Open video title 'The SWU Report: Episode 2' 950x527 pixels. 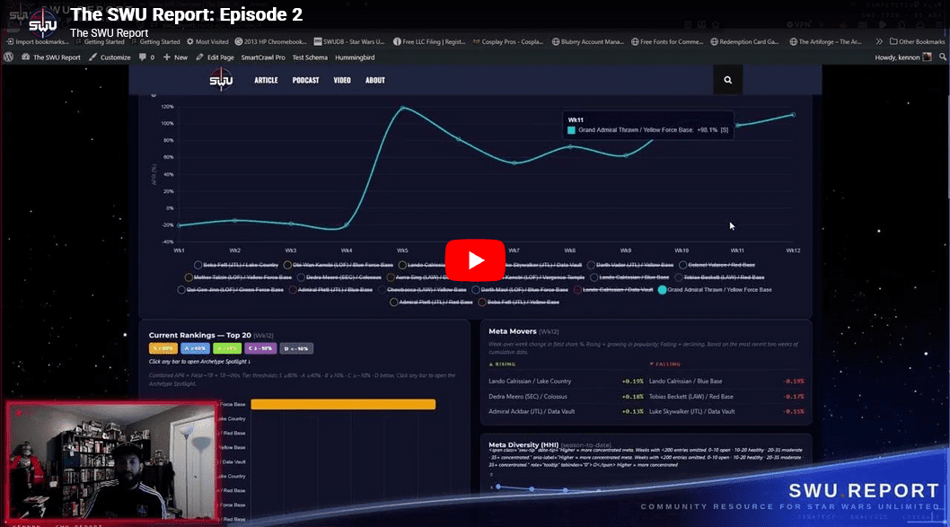pos(186,14)
